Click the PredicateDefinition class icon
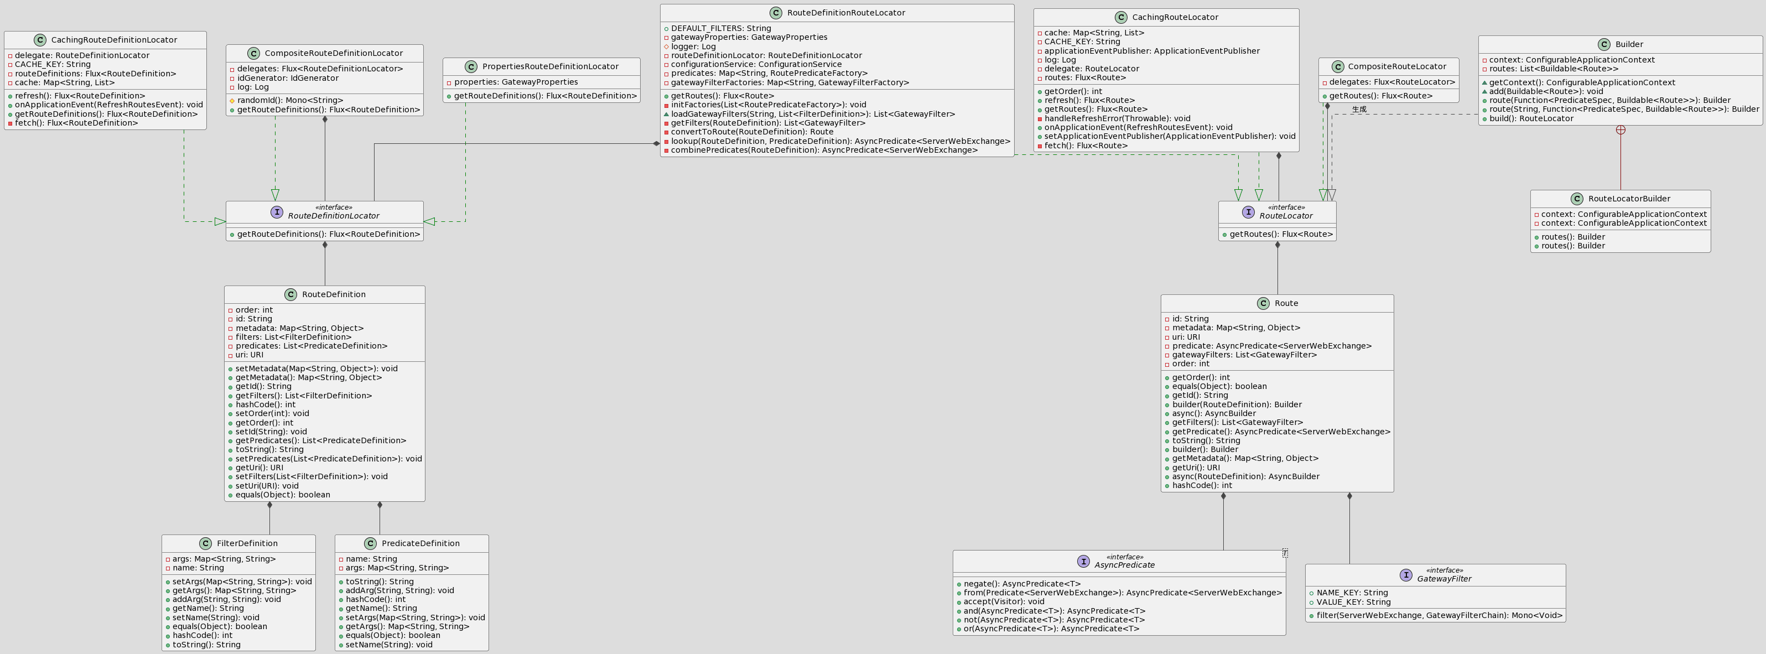 pos(370,544)
